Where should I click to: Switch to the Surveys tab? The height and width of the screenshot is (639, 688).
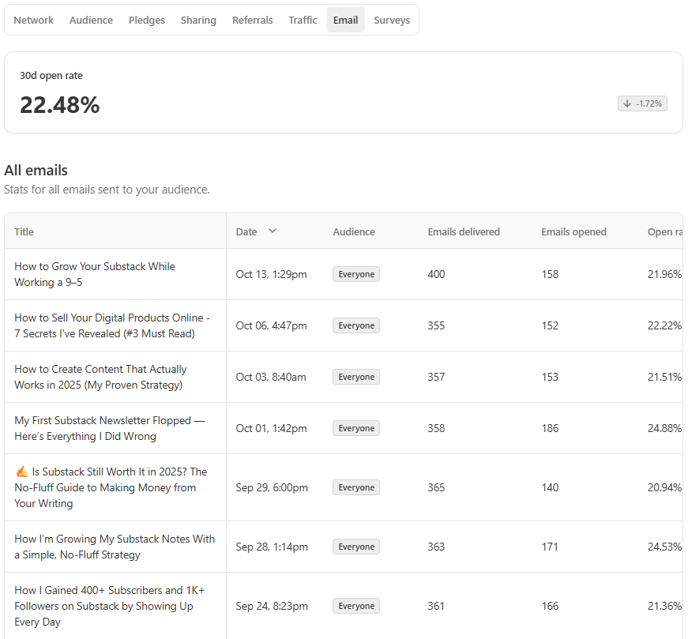click(392, 21)
